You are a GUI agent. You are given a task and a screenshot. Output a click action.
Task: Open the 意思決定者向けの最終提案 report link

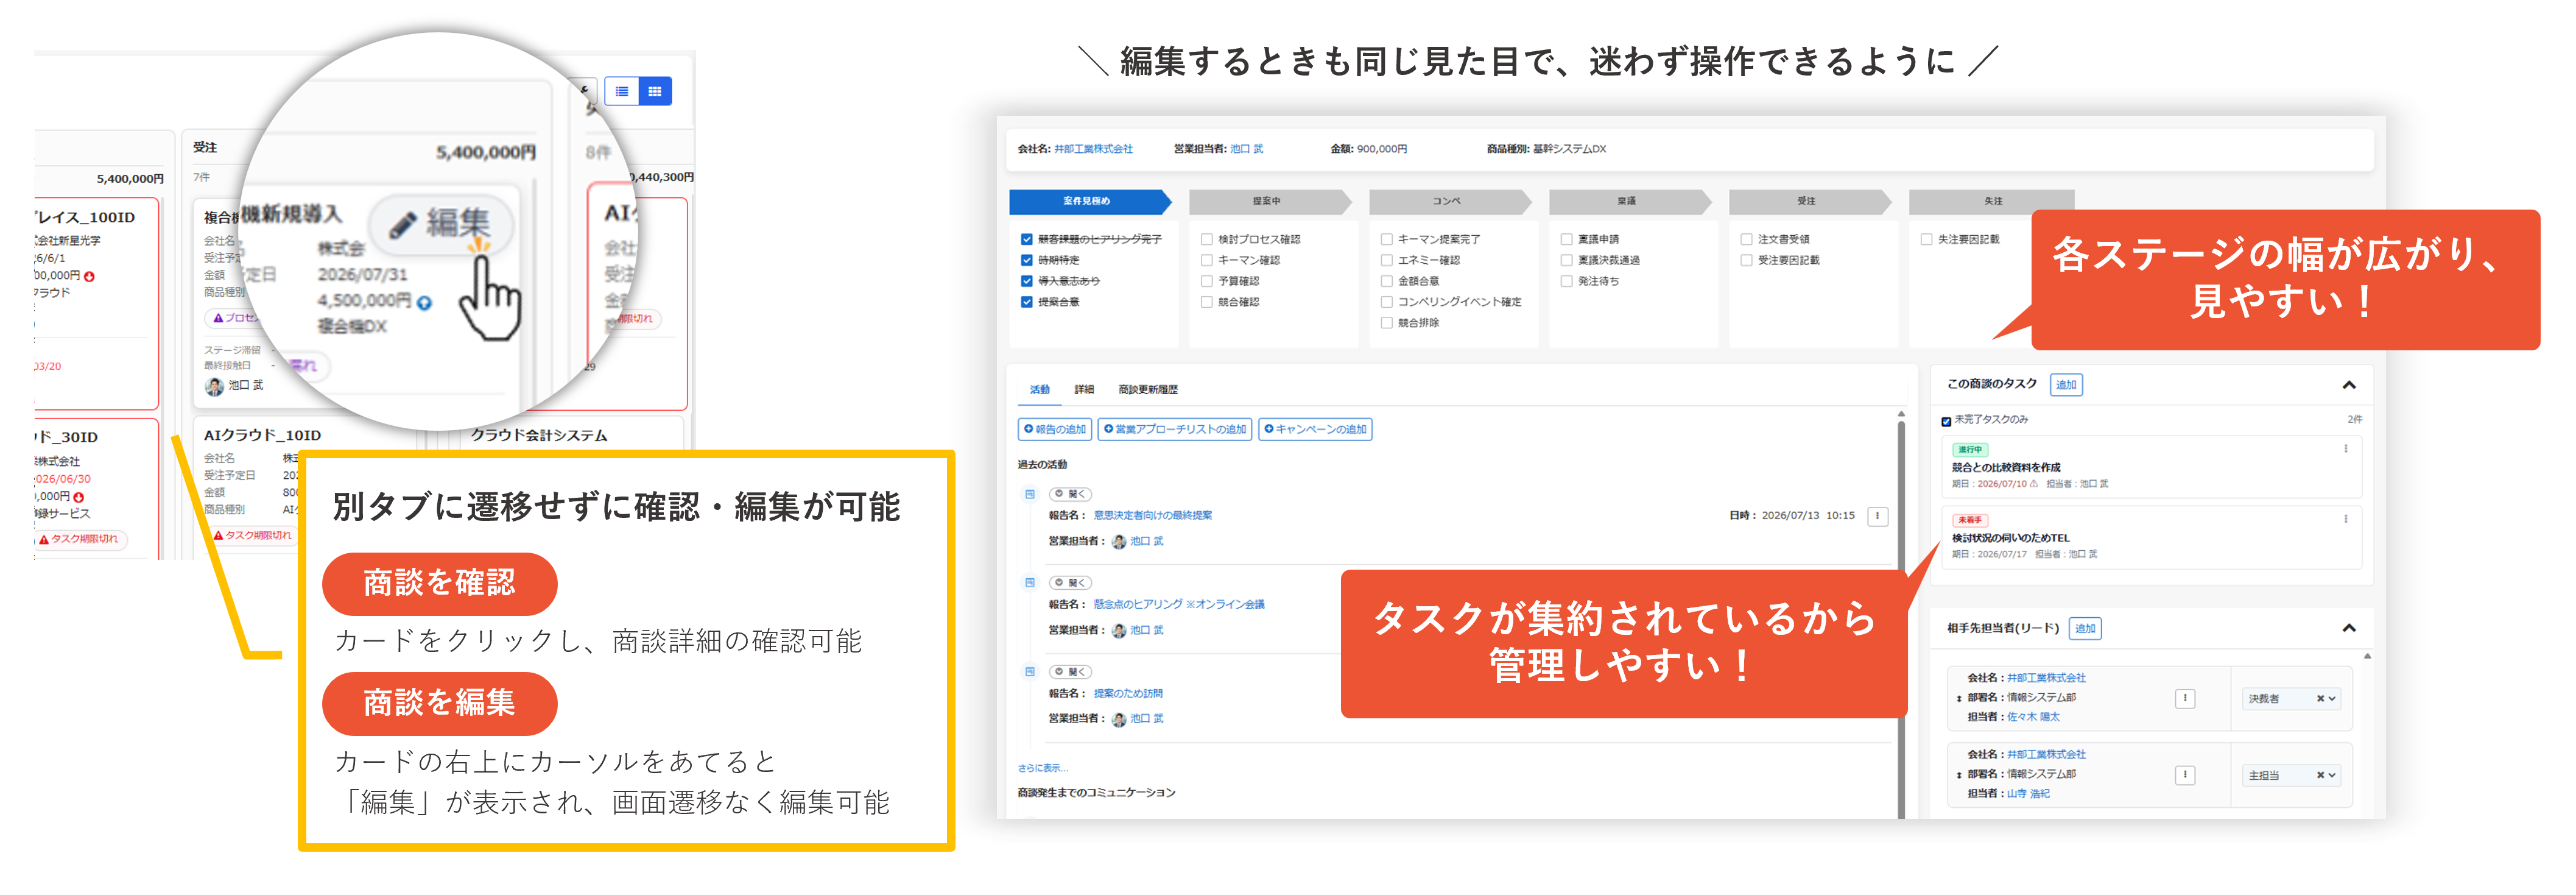point(1152,516)
